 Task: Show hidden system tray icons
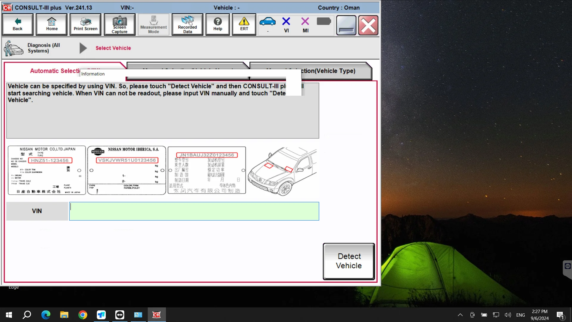[460, 315]
